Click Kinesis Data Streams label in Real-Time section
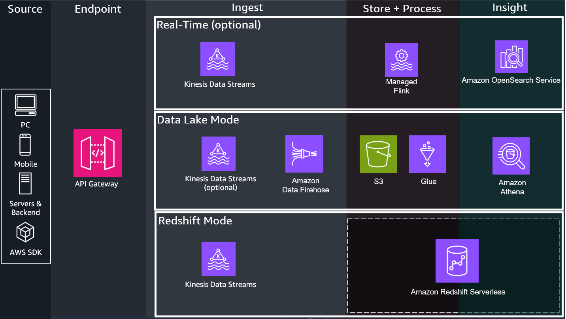Viewport: 566px width, 319px height. (220, 84)
